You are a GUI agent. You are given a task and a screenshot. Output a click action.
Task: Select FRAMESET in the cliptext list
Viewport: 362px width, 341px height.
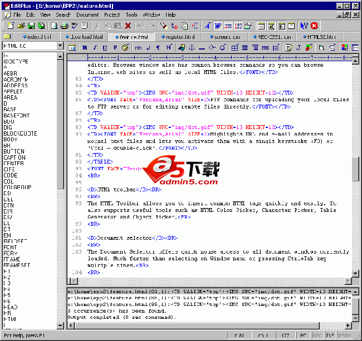tap(17, 265)
